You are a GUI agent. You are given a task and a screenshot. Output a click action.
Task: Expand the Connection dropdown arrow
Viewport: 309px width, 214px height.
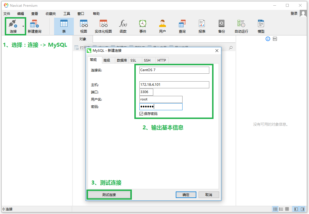click(x=23, y=26)
